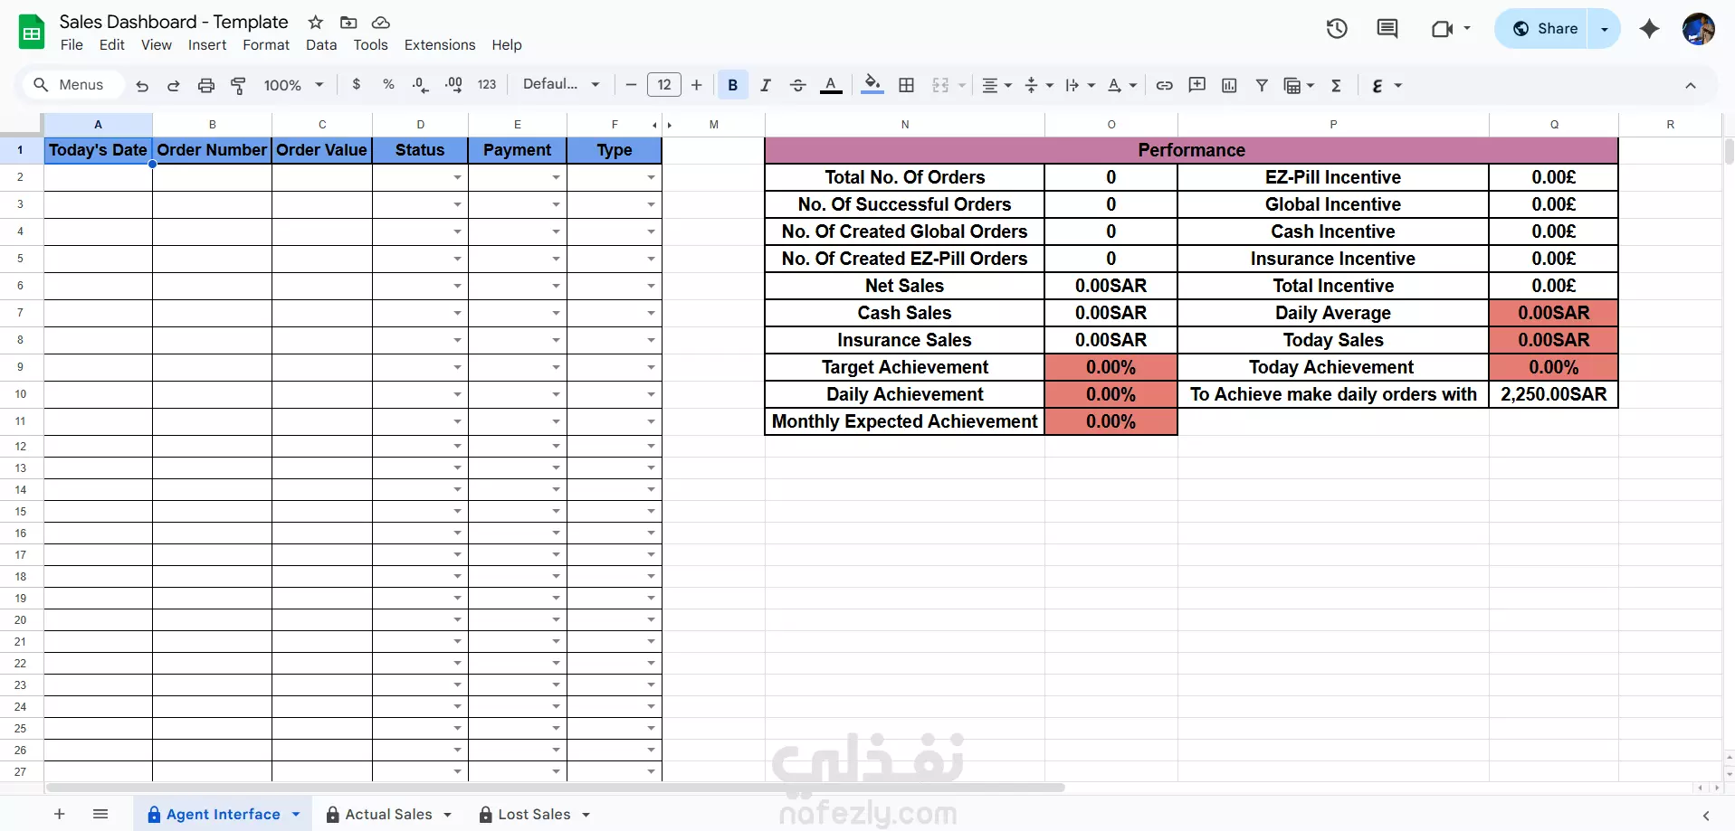Click the Share button
Screen dimensions: 1735x831
(x=1545, y=29)
